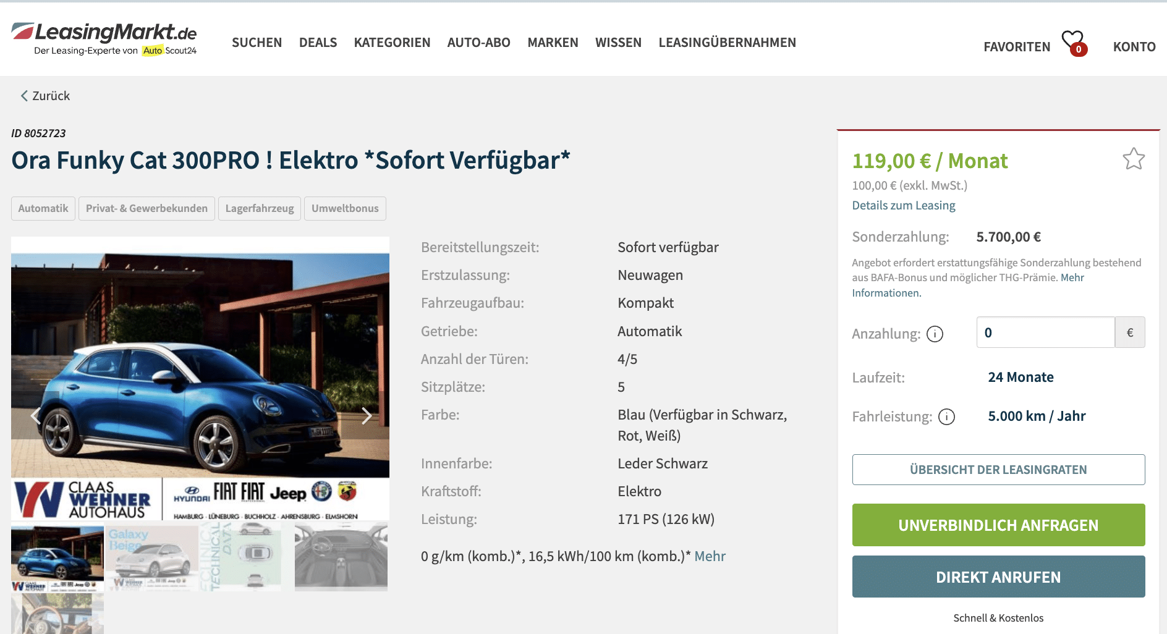Select the interior dashboard thumbnail
This screenshot has width=1167, height=634.
coord(341,556)
